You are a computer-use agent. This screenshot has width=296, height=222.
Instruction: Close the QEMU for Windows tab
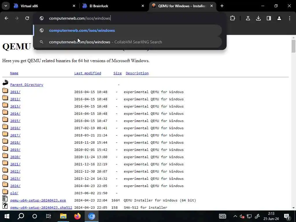[212, 6]
